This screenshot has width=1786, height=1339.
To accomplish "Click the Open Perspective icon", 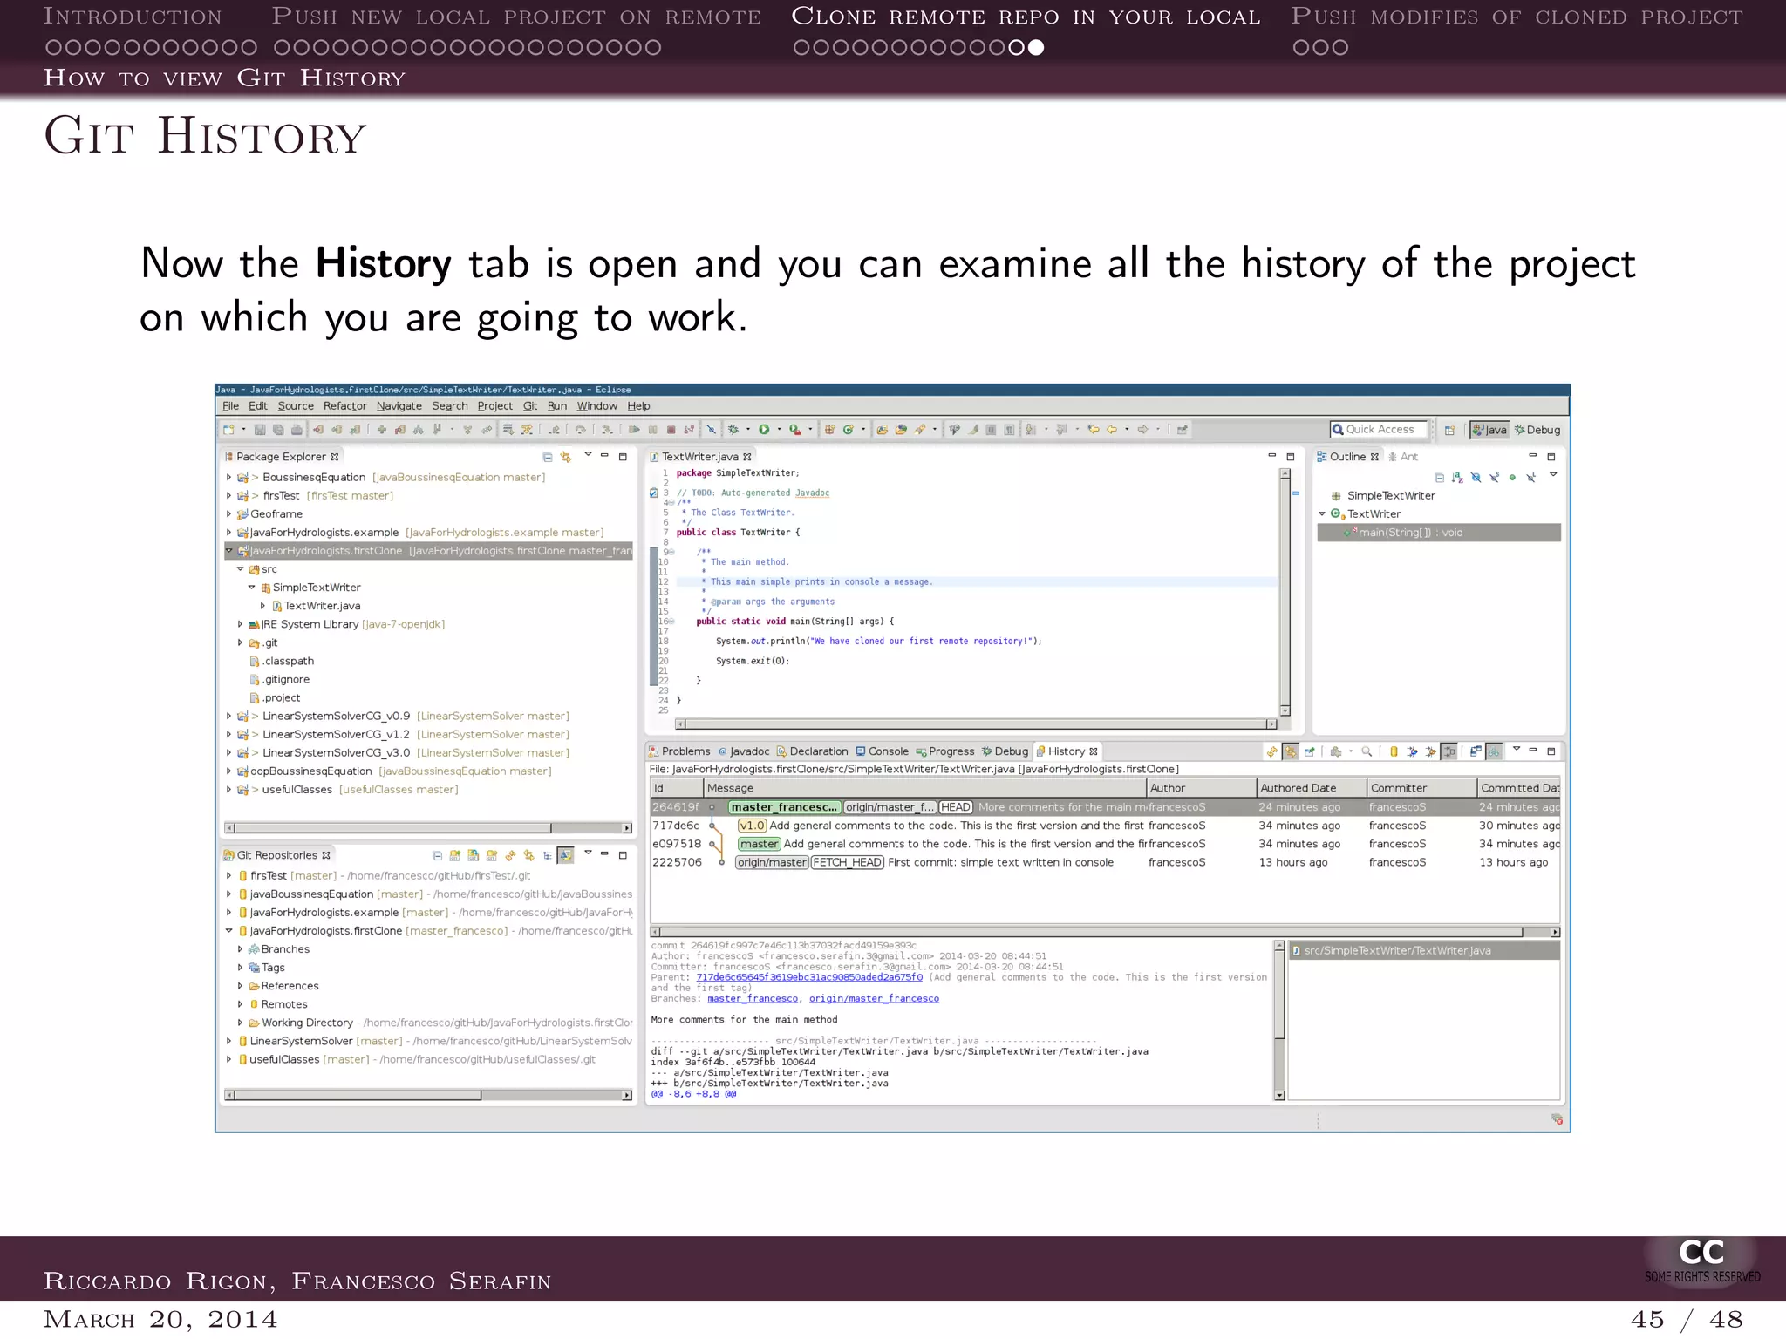I will tap(1449, 430).
